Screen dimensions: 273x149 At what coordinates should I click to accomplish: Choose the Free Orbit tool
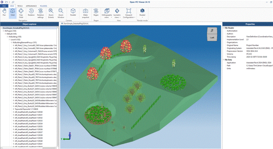point(21,12)
